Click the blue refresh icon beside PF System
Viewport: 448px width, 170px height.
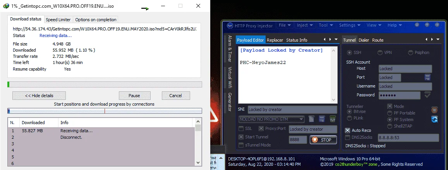tap(434, 119)
